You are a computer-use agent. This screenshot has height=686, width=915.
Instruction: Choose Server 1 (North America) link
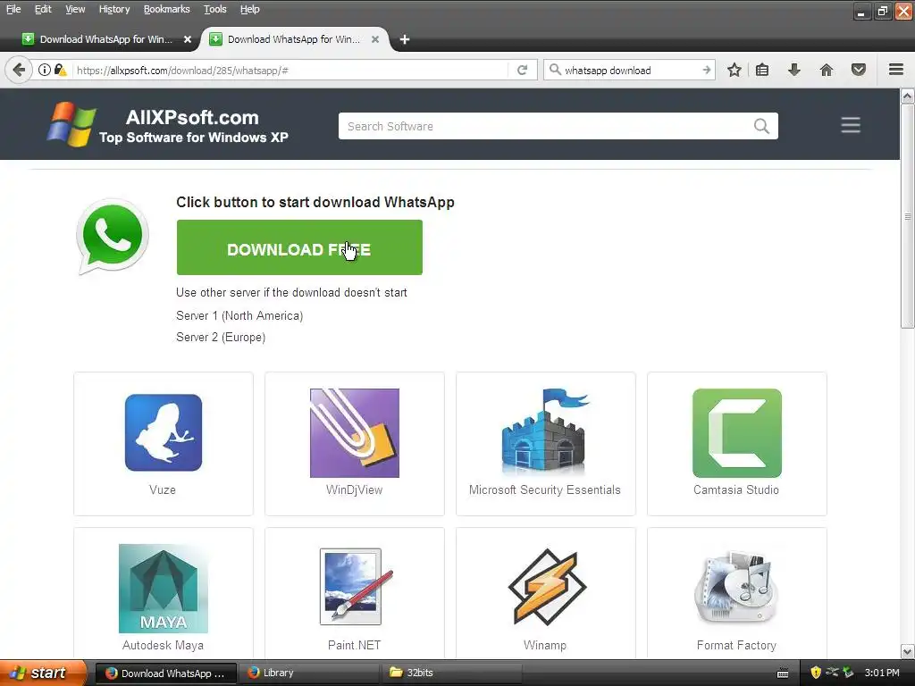click(239, 315)
